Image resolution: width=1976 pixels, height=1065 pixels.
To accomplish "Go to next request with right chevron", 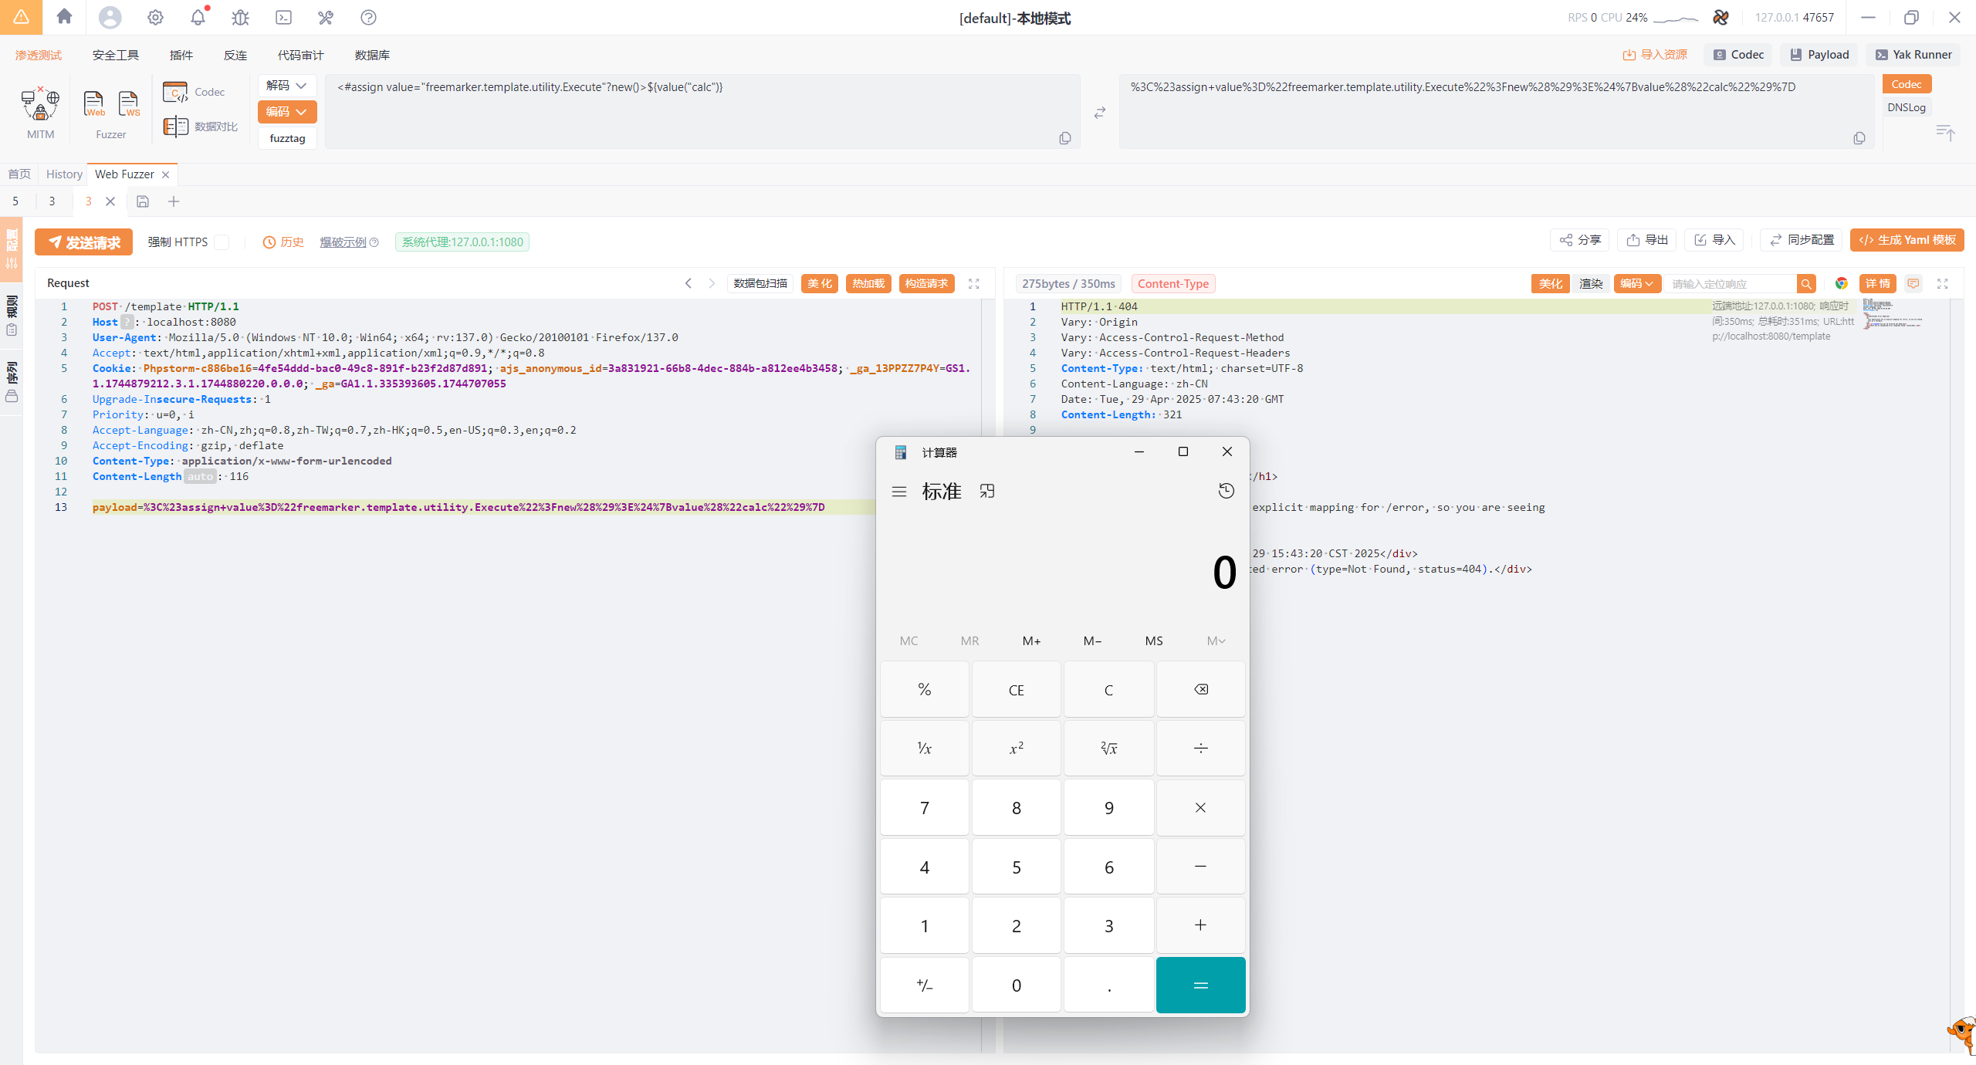I will [x=712, y=283].
